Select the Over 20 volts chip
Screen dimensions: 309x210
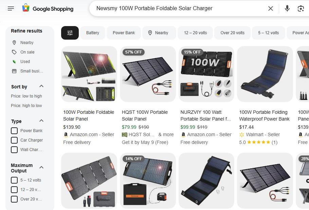point(232,33)
